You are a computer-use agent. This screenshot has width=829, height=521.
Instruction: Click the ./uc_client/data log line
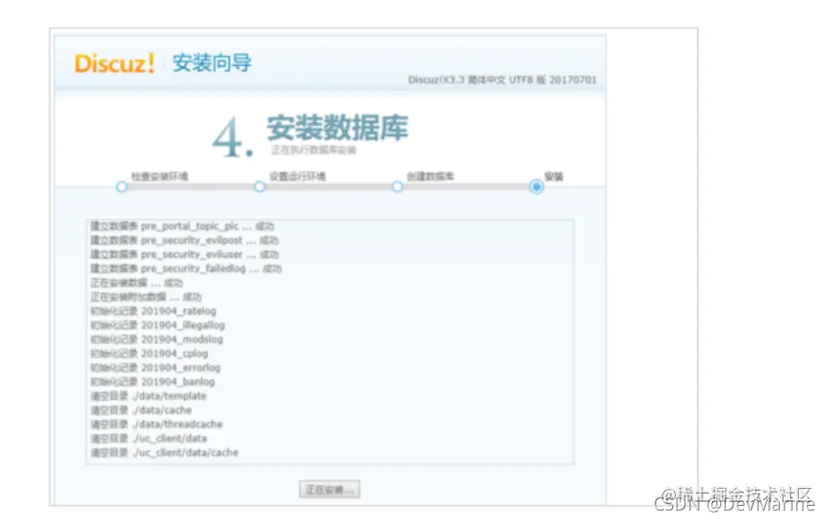click(148, 438)
